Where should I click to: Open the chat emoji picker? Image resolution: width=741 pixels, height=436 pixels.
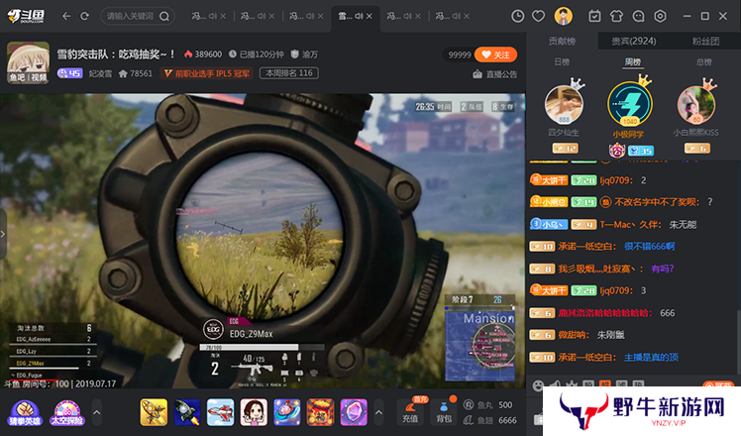coord(538,385)
